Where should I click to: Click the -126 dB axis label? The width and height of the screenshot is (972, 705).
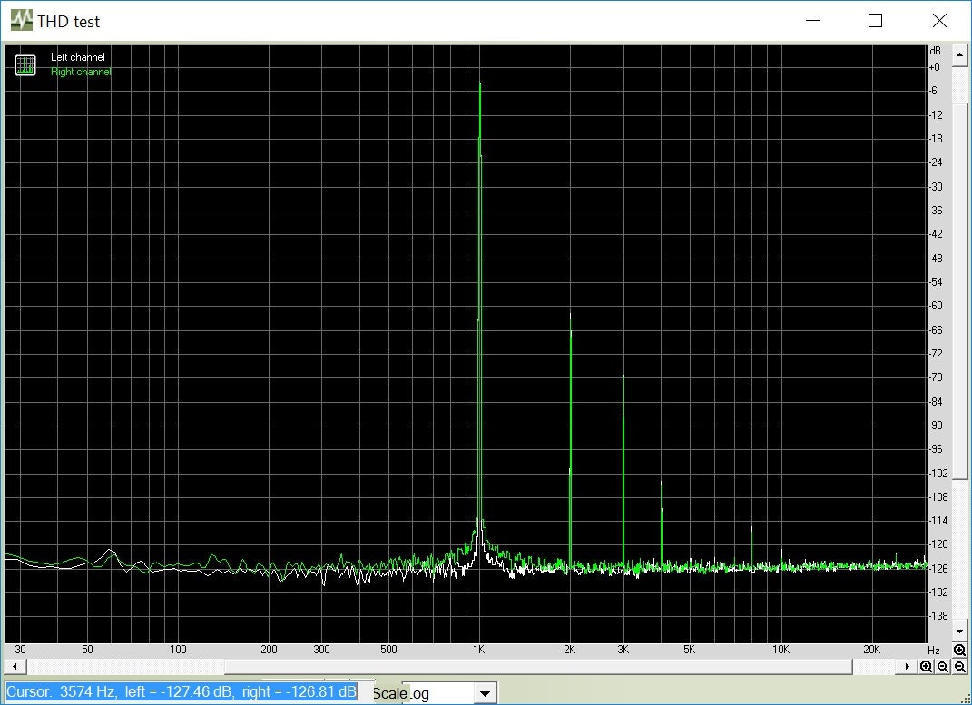pyautogui.click(x=938, y=568)
